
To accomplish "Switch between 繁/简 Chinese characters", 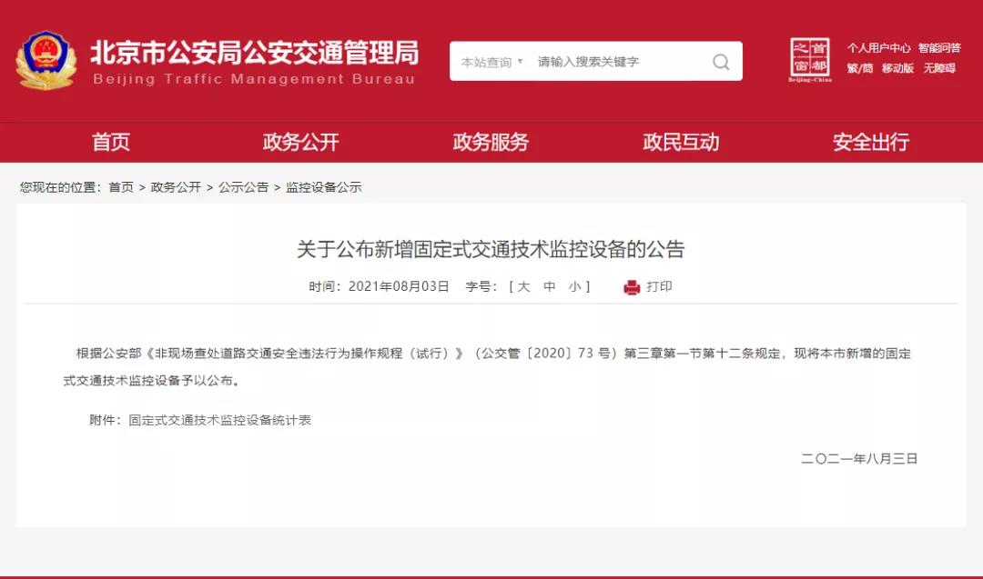I will [x=859, y=68].
